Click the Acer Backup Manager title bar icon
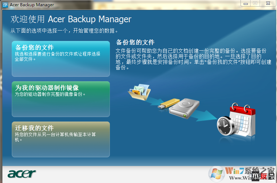The height and width of the screenshot is (183, 277). click(x=5, y=5)
